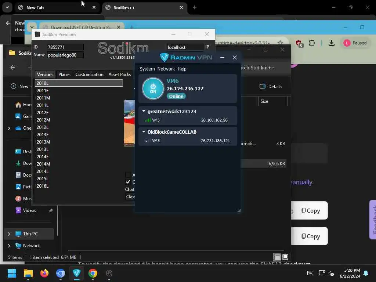This screenshot has width=376, height=282.
Task: Switch Explorer to large thumbnails view icon
Action: click(x=285, y=257)
